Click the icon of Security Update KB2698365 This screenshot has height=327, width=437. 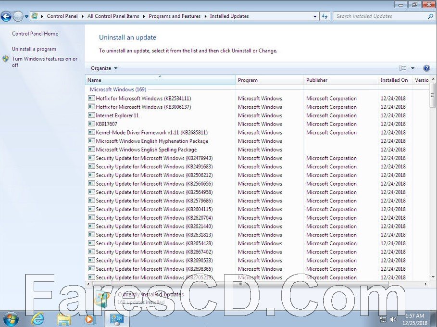[x=91, y=269]
